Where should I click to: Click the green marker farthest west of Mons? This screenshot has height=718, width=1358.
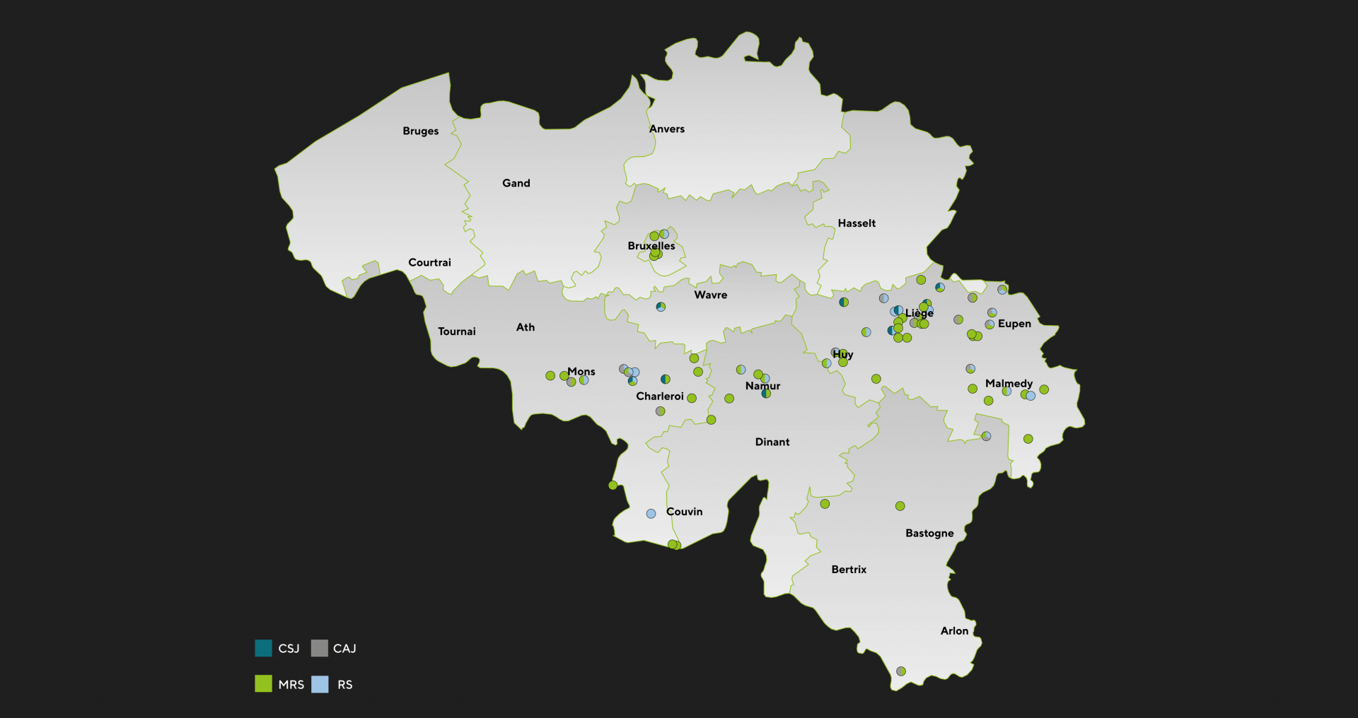point(550,376)
